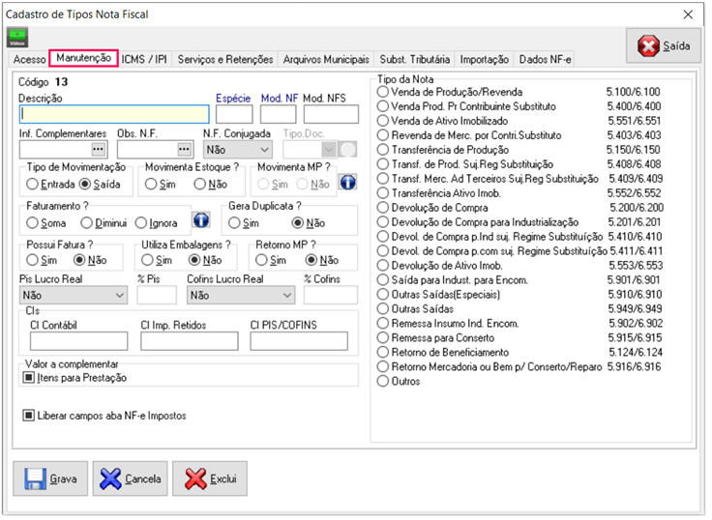The image size is (712, 520).
Task: Open the Subst. Tributária tab
Action: (415, 59)
